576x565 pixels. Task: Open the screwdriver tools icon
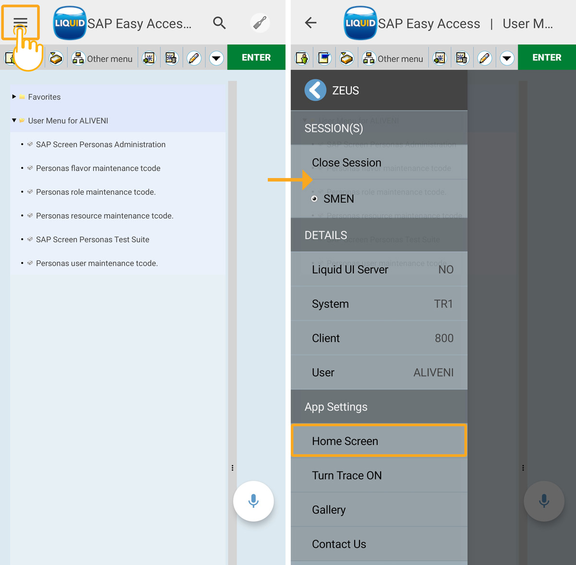point(260,23)
